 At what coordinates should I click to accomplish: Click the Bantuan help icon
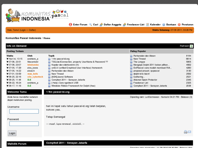164,24
